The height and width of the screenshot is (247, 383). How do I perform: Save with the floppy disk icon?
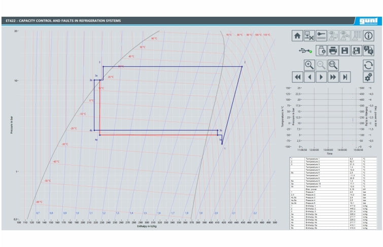344,51
